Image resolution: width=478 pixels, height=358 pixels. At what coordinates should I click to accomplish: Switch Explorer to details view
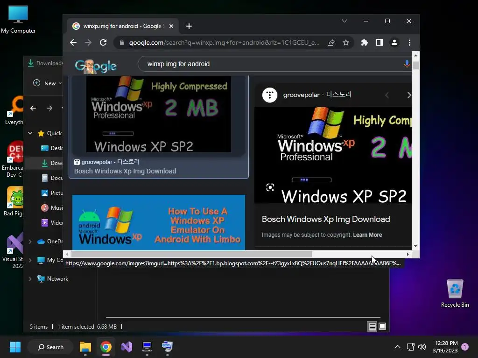coord(372,327)
